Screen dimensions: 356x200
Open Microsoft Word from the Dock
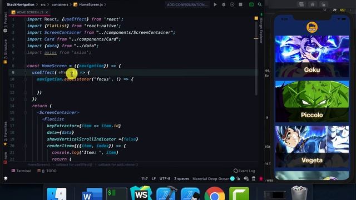92,194
